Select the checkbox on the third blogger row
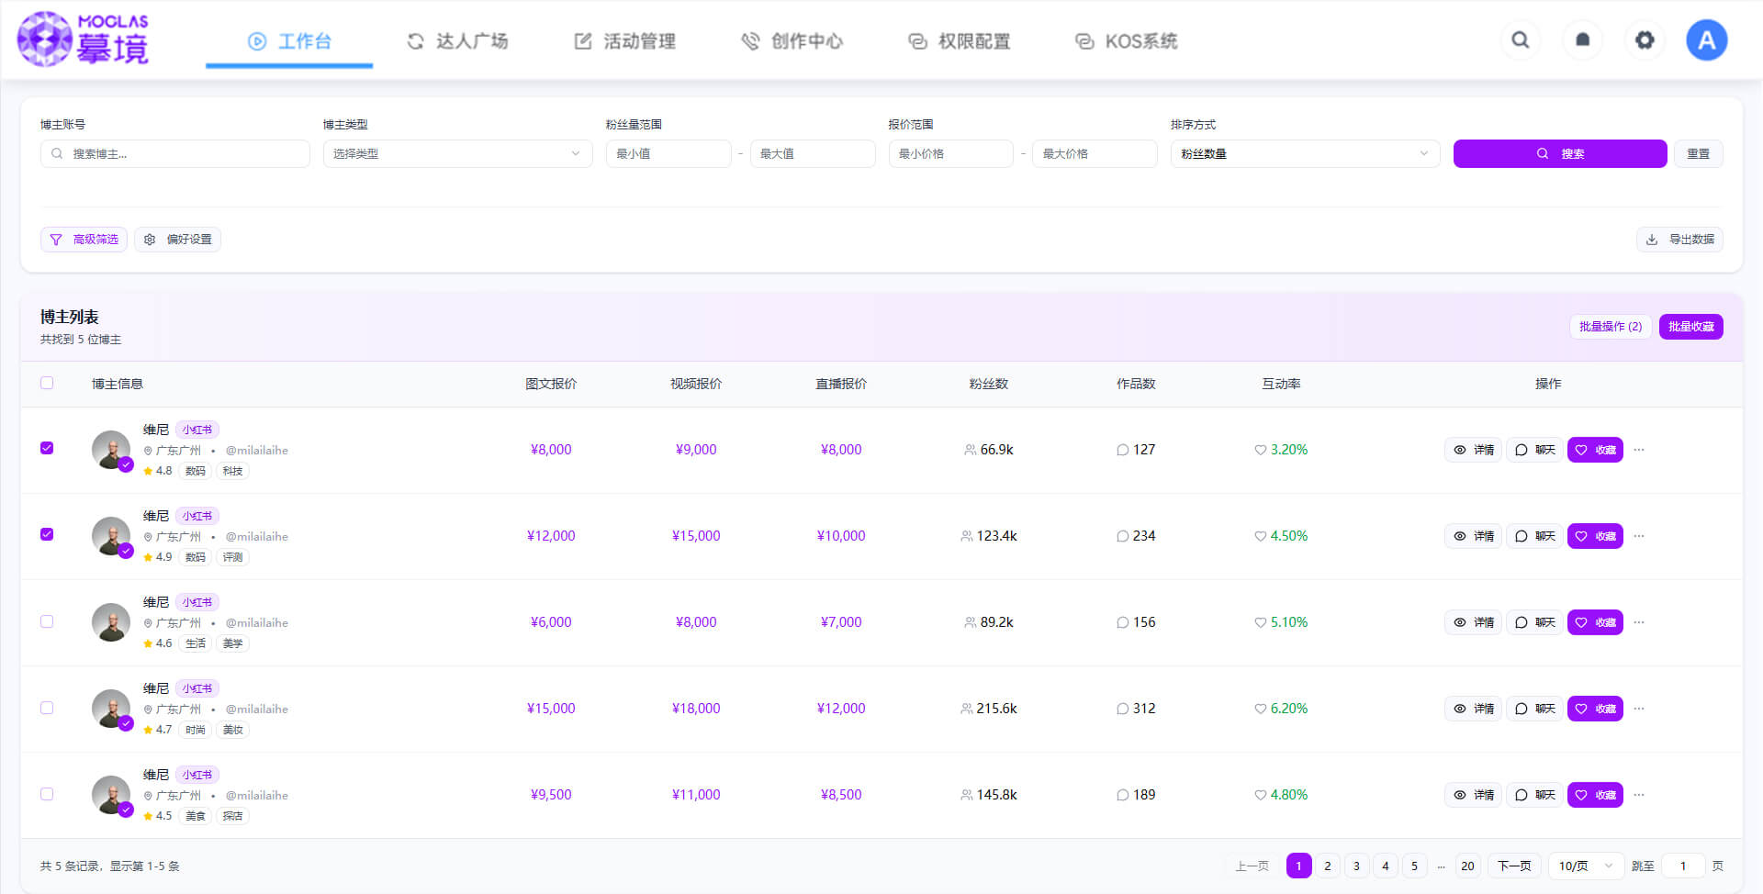The image size is (1763, 894). (x=47, y=621)
